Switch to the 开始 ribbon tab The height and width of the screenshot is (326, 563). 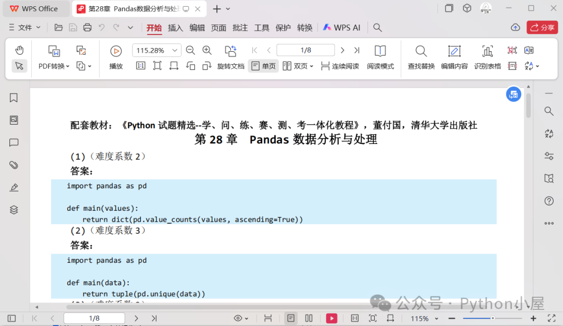(x=154, y=28)
